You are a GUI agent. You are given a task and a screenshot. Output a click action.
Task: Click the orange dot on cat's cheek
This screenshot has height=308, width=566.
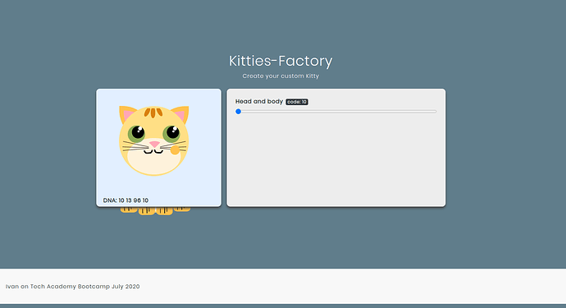click(x=175, y=149)
